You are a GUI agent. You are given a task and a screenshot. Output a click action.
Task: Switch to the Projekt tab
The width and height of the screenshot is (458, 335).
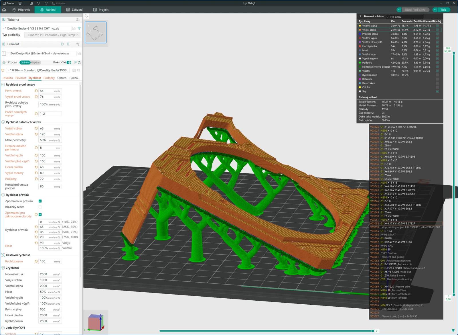tap(101, 10)
